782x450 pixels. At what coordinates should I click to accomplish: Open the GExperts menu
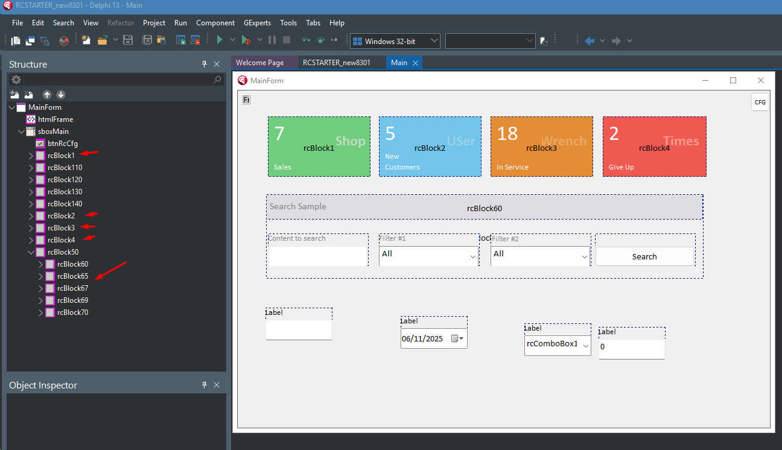(257, 23)
